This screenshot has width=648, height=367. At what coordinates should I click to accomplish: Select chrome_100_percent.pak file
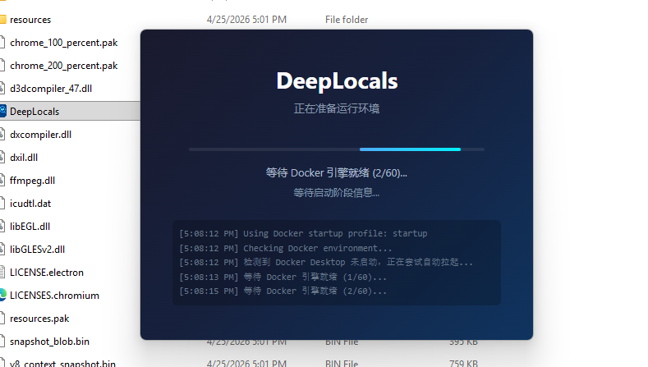coord(63,43)
